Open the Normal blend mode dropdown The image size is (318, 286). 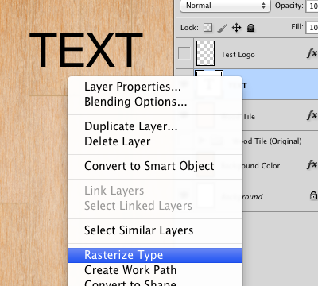point(225,6)
